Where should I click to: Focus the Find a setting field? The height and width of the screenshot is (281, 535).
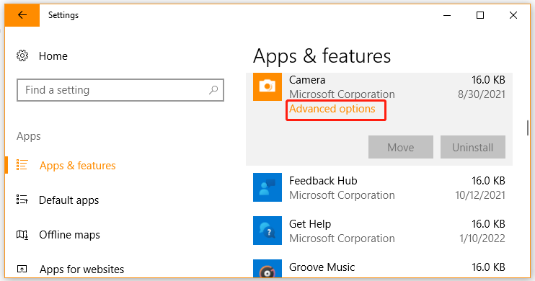tap(120, 90)
